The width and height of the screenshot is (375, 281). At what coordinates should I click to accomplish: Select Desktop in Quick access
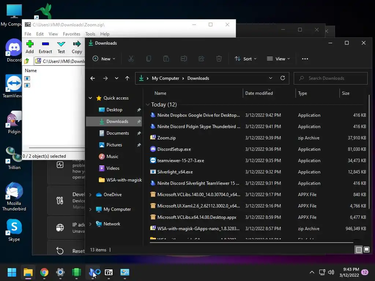[114, 110]
